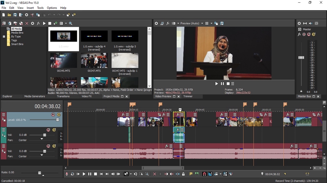Switch to the Explorer tab
327x183 pixels.
point(7,96)
